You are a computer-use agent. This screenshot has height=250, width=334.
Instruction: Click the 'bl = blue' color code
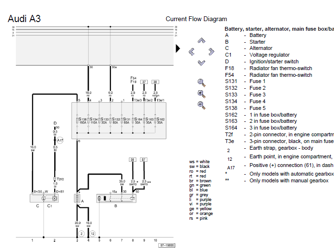click(198, 190)
